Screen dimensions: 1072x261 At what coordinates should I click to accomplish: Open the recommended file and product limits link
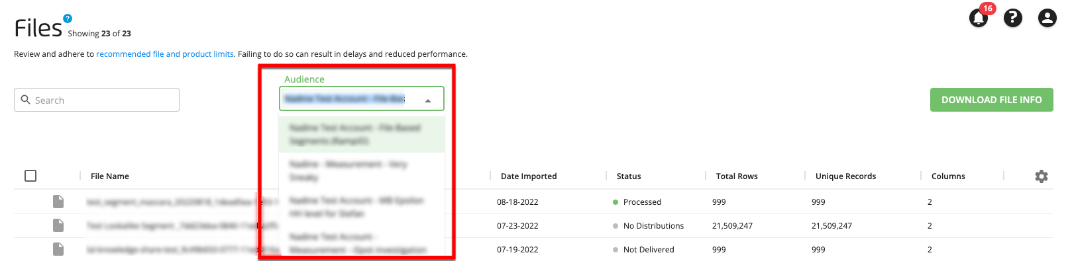coord(165,54)
